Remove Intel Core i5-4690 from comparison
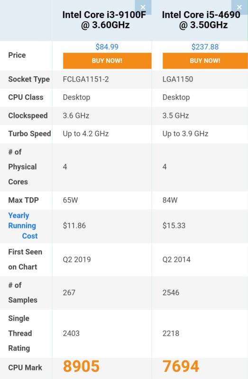The width and height of the screenshot is (248, 379). pos(239,7)
